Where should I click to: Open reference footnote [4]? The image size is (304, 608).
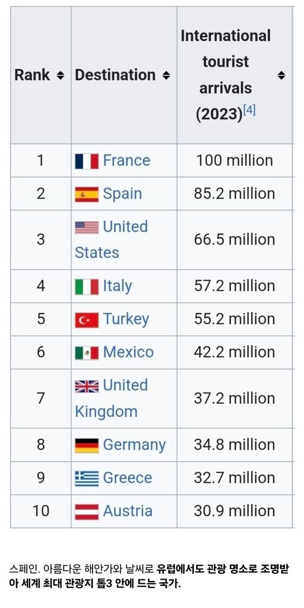coord(249,111)
